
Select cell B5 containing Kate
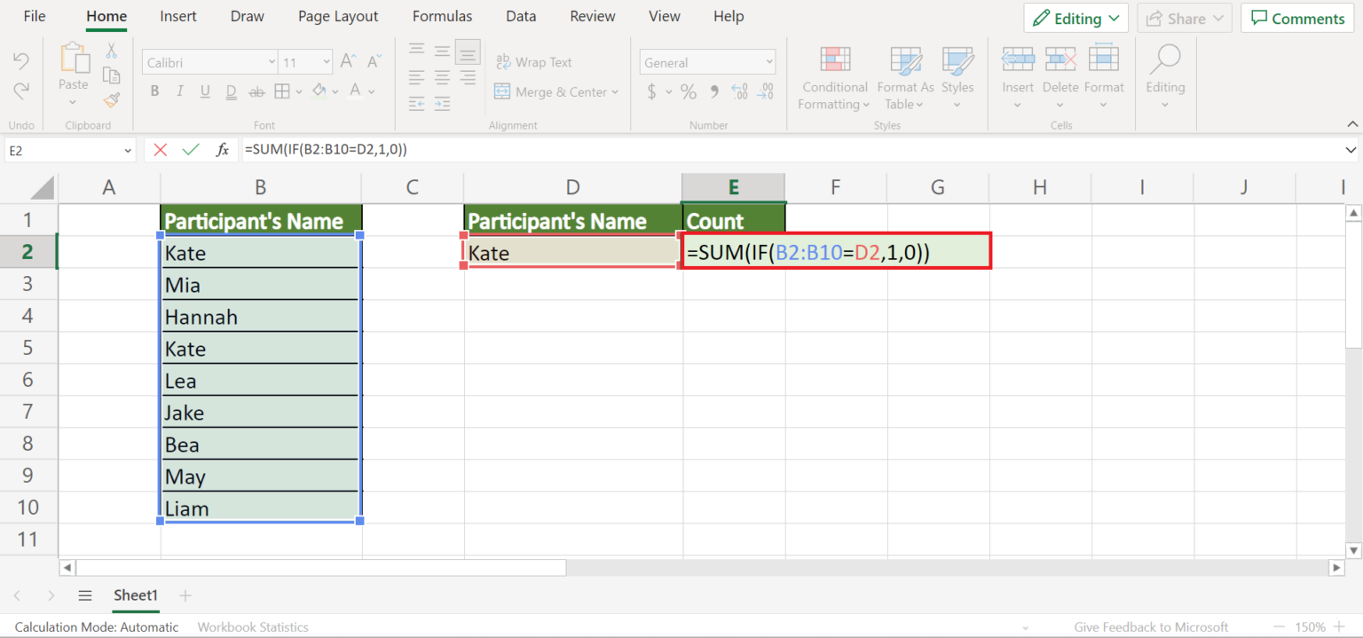261,349
